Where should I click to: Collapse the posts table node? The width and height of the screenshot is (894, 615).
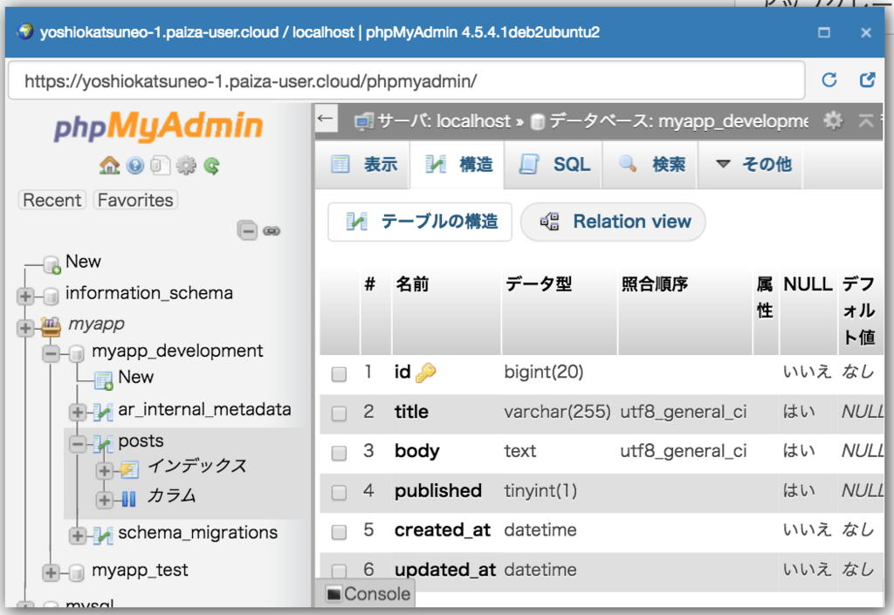pyautogui.click(x=78, y=443)
